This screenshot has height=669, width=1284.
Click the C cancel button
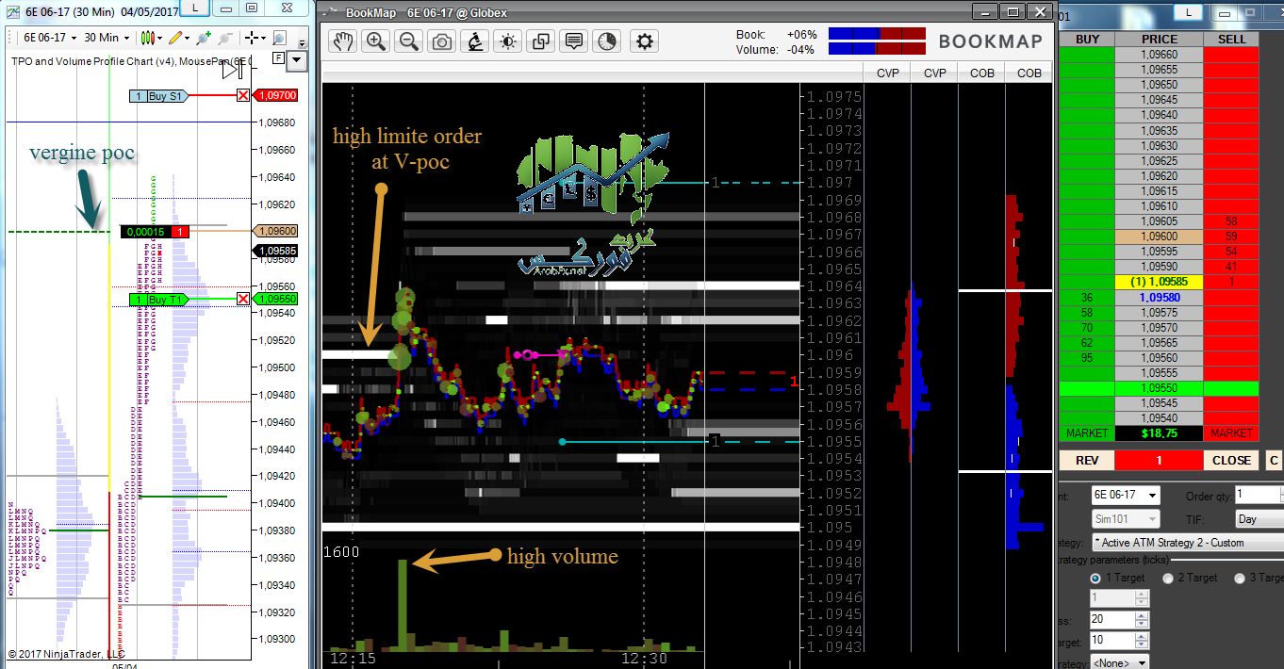[1274, 461]
